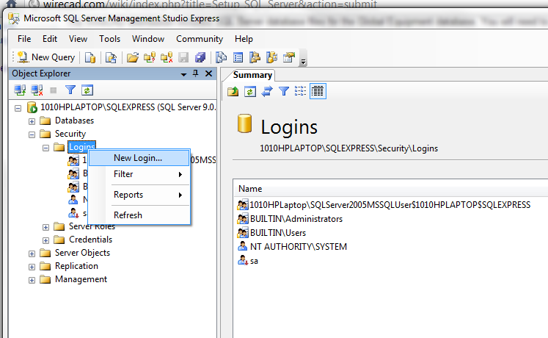
Task: Go up a level in Summary toolbar
Action: tap(233, 92)
